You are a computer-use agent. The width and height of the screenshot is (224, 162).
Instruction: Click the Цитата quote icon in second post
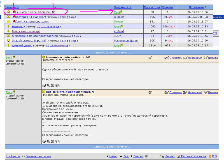tap(206, 92)
